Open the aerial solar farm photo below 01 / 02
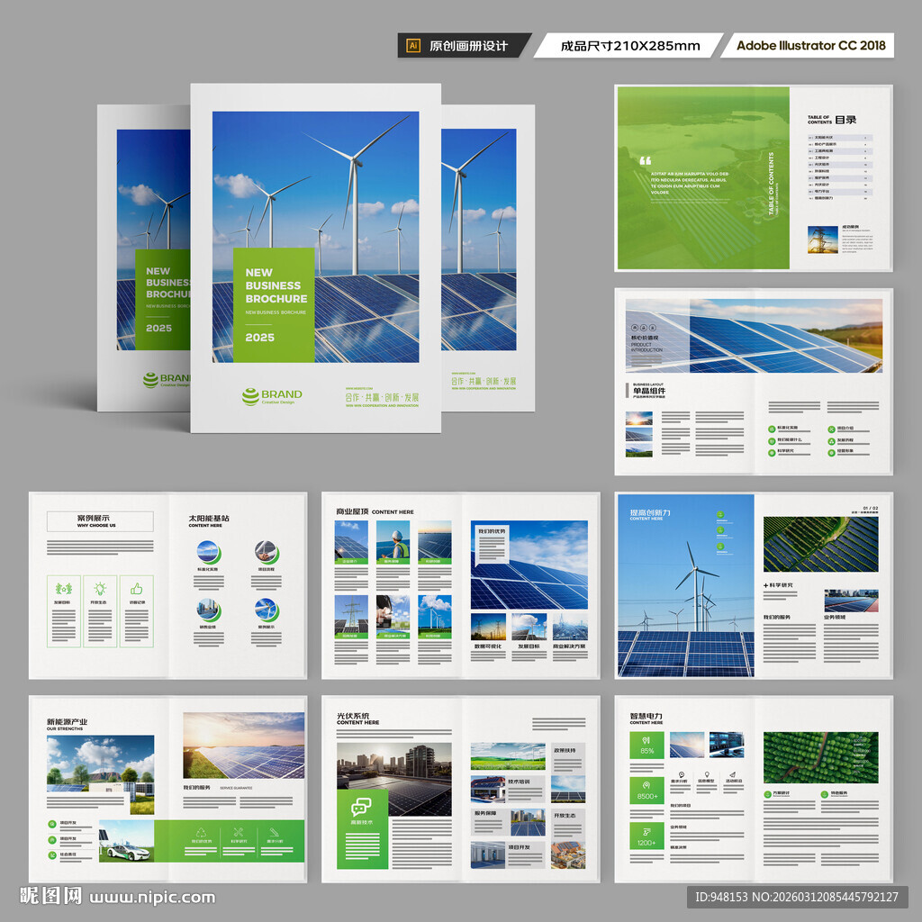 point(821,544)
